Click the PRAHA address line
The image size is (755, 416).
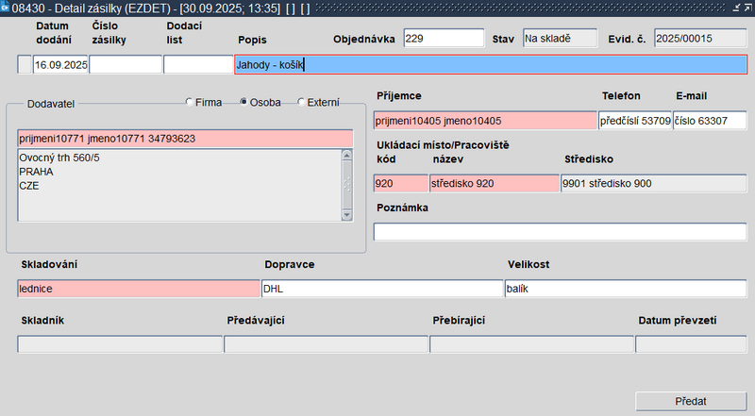click(36, 172)
